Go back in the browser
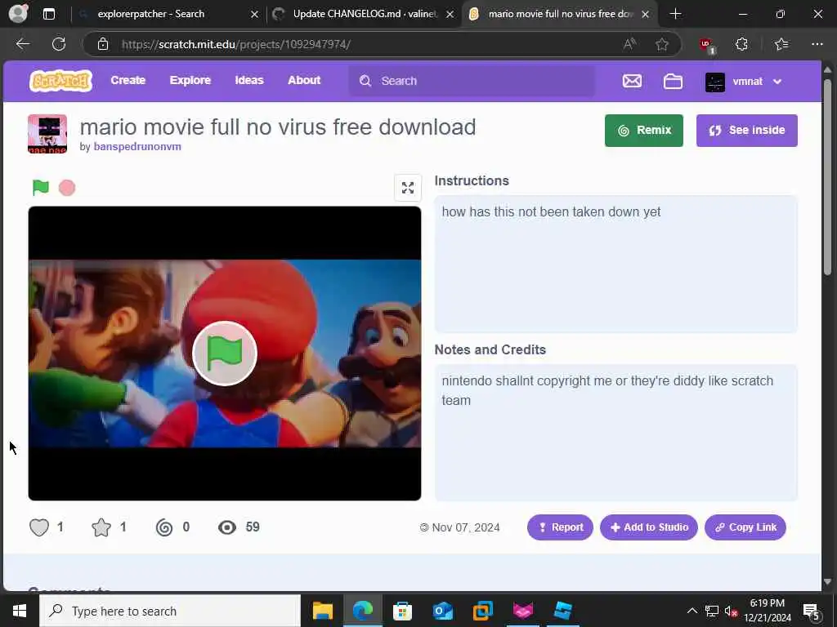Viewport: 837px width, 627px height. click(22, 44)
